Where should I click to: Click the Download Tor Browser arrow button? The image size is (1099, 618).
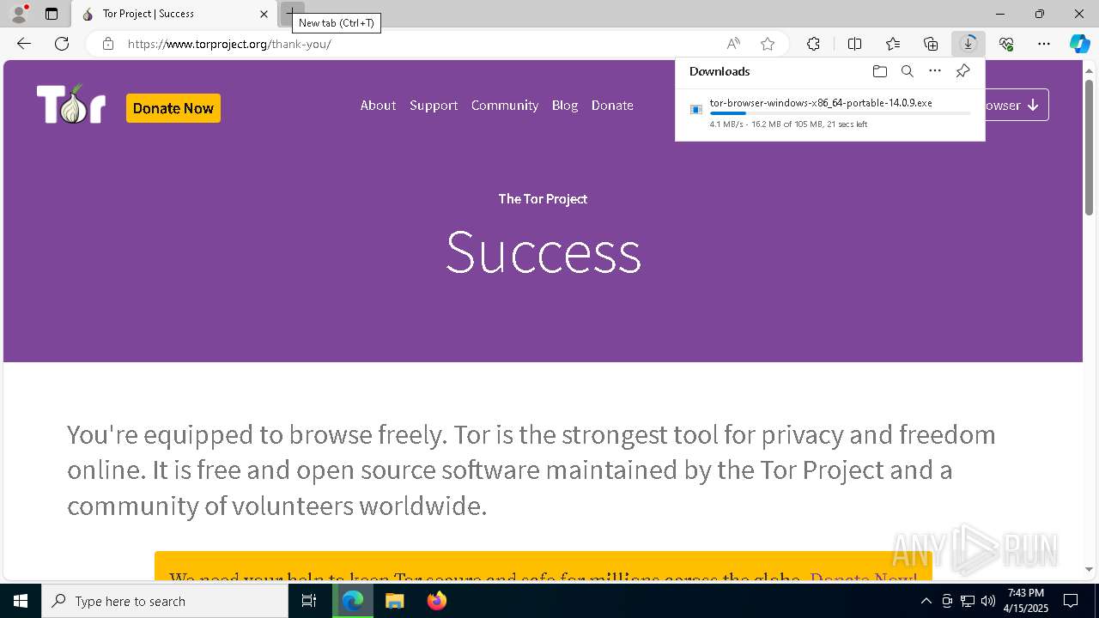[1017, 105]
